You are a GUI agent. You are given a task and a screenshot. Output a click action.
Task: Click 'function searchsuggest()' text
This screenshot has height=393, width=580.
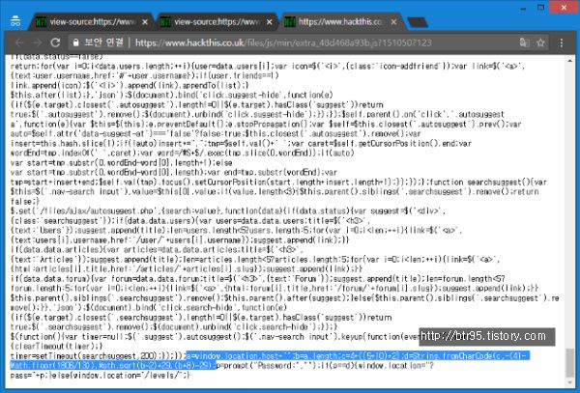click(479, 182)
